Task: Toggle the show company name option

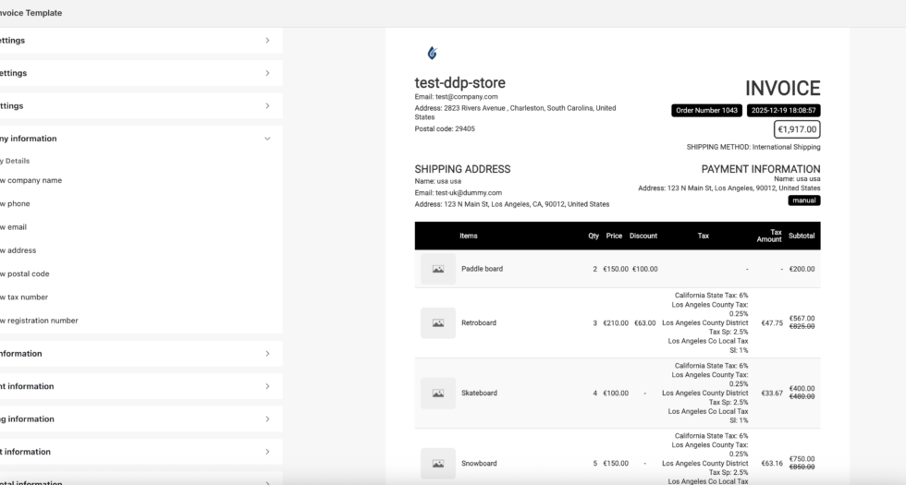Action: tap(31, 180)
